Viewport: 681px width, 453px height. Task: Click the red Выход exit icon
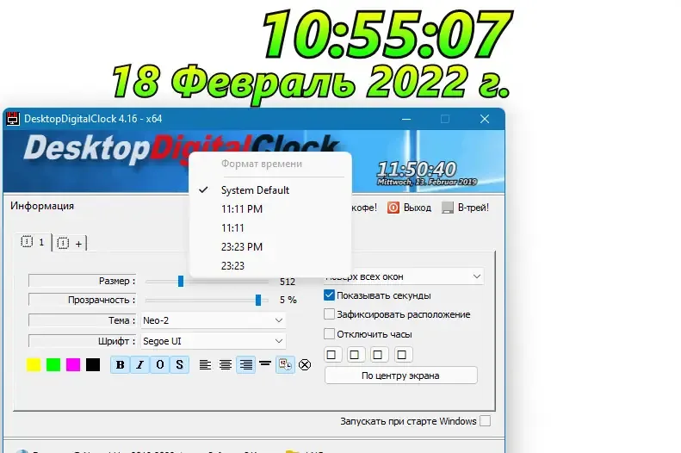pyautogui.click(x=393, y=208)
